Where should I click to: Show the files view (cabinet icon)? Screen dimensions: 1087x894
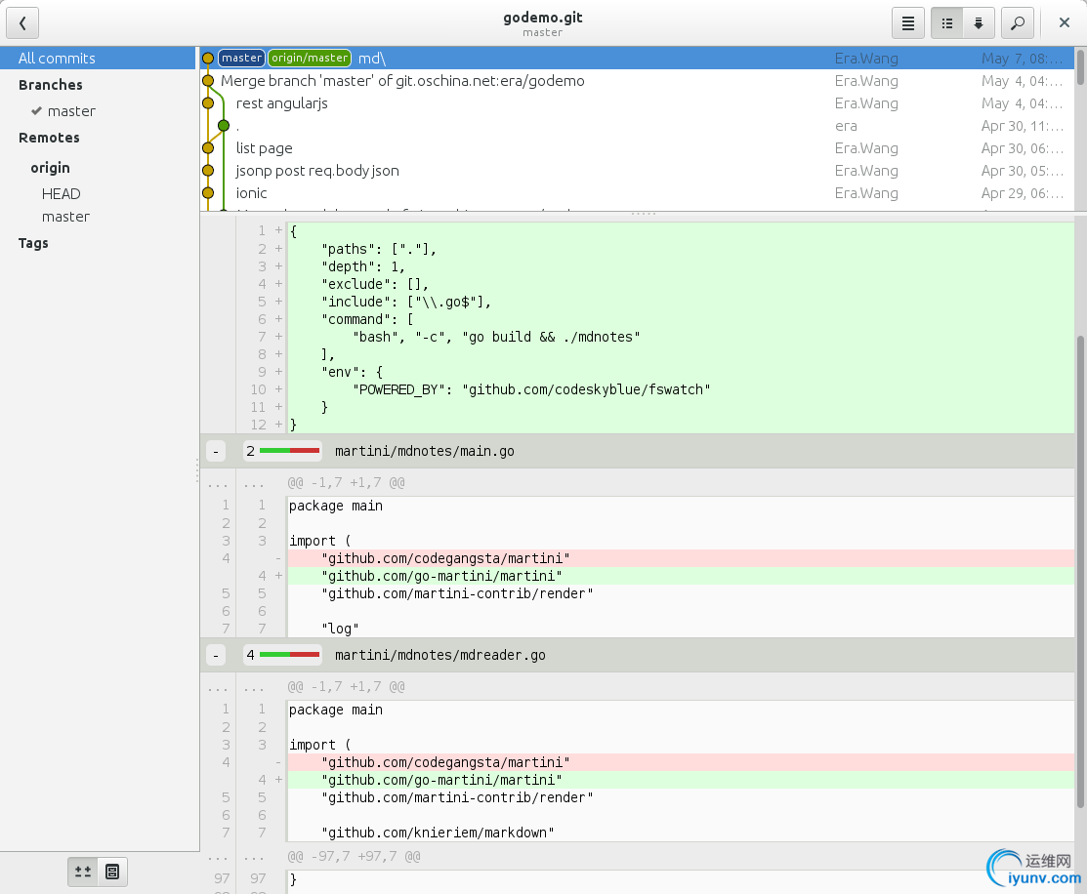tap(112, 872)
